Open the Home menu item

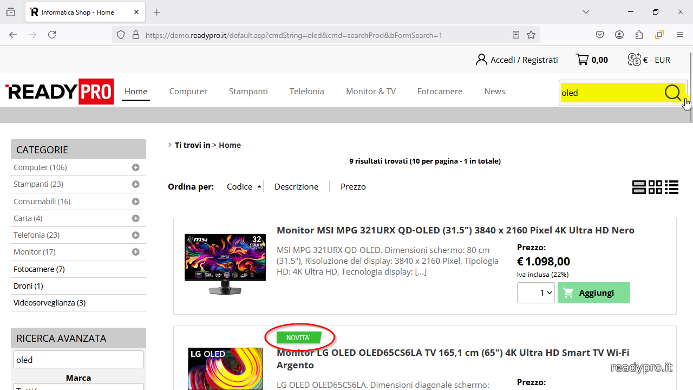[136, 91]
